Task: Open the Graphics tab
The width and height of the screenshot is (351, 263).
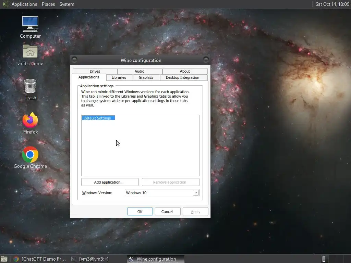Action: [146, 77]
